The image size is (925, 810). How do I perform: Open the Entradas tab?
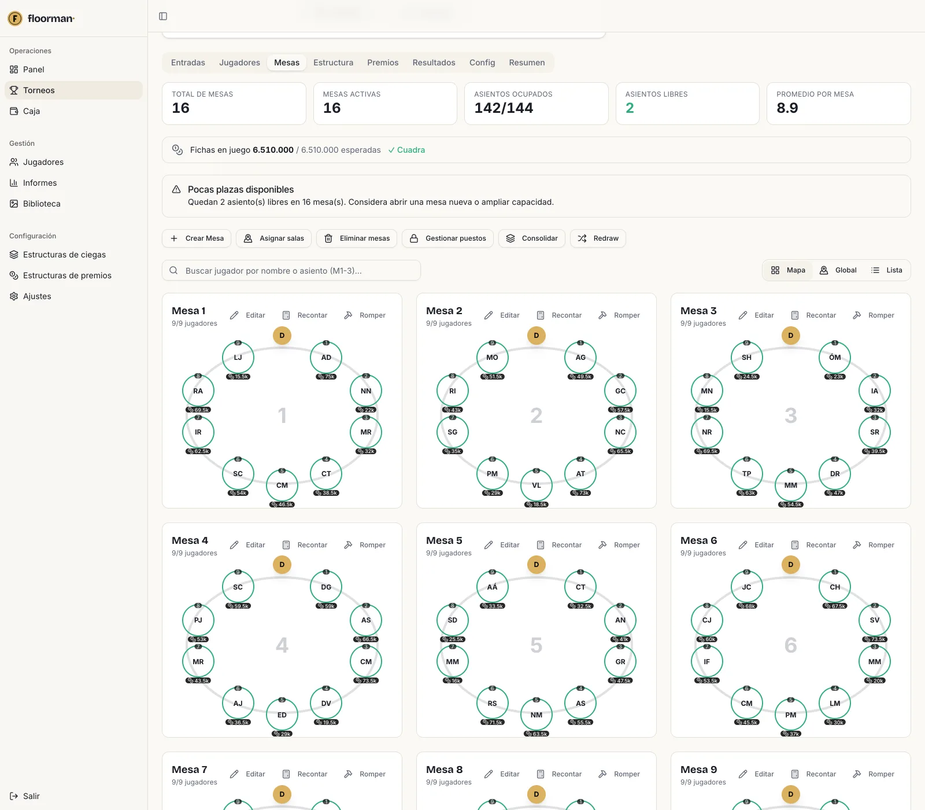(188, 62)
